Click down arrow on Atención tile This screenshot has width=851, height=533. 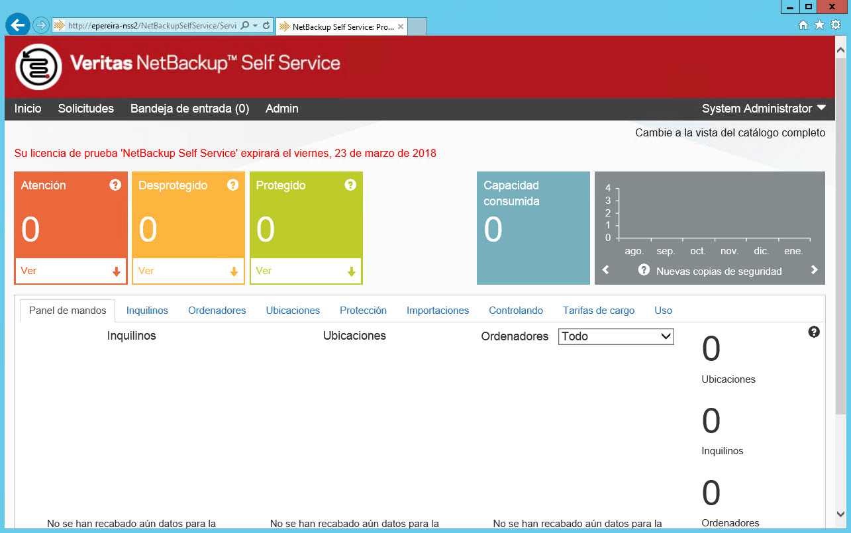tap(117, 271)
